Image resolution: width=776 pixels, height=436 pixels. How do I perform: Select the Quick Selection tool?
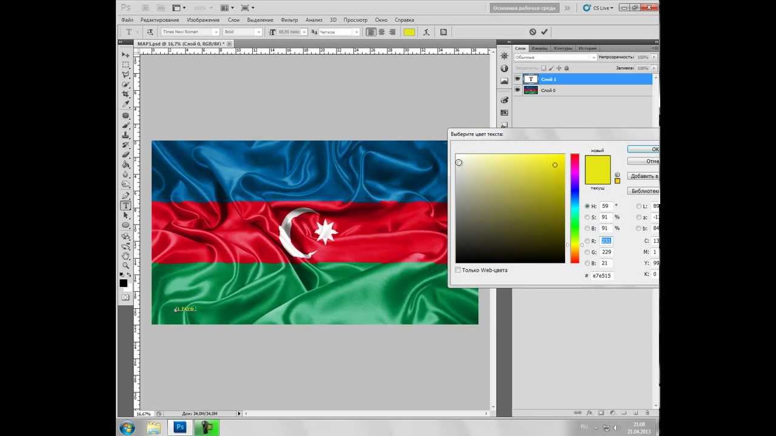125,85
